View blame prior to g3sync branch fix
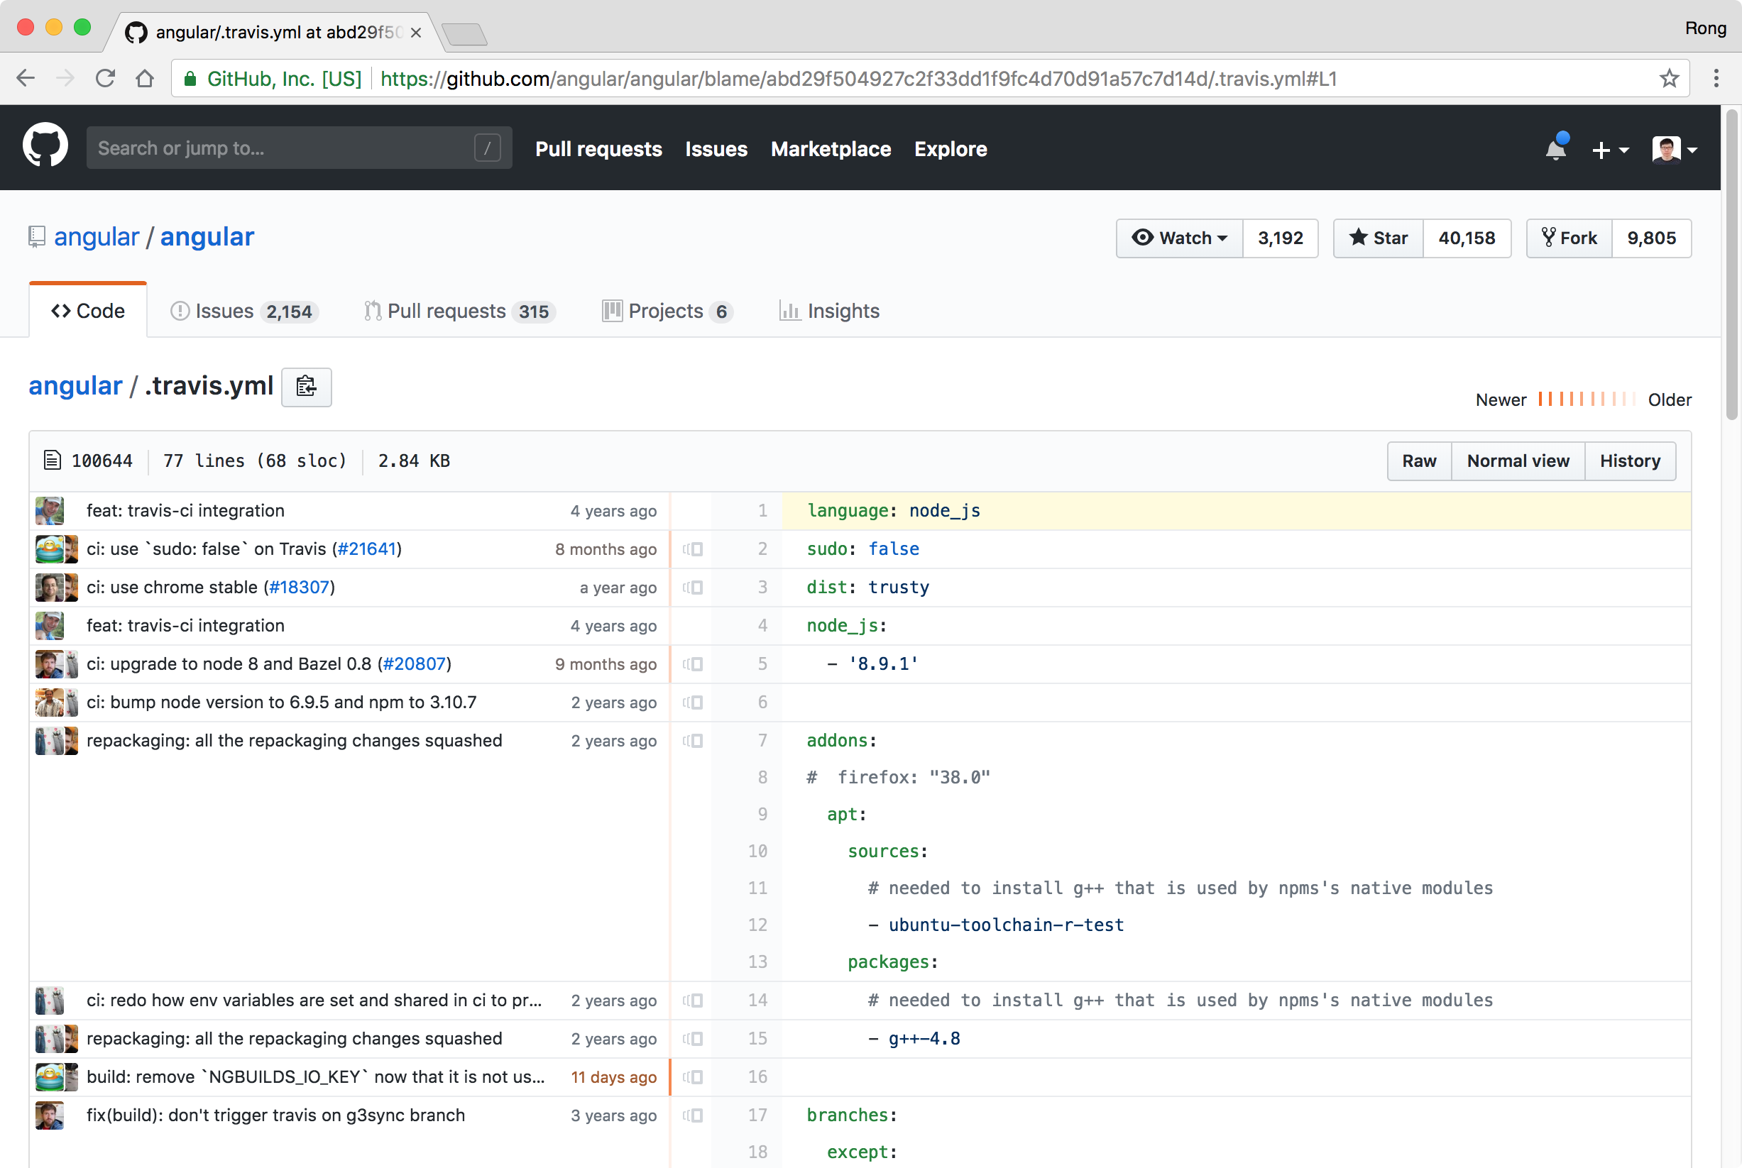1742x1168 pixels. tap(693, 1116)
